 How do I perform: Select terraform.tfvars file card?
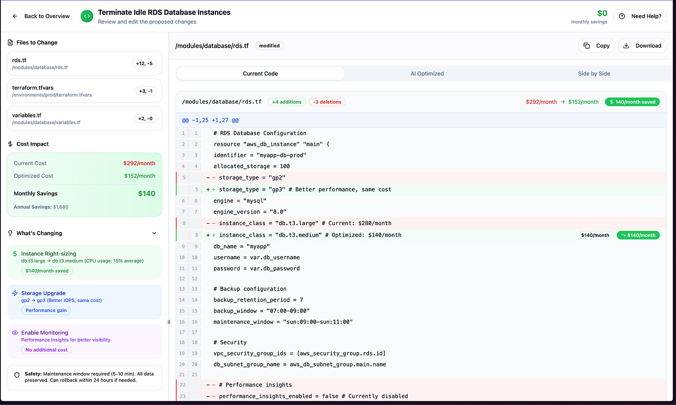pyautogui.click(x=84, y=91)
